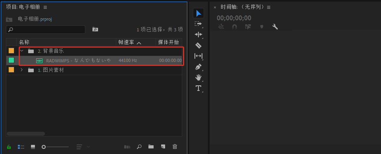The width and height of the screenshot is (381, 154).
Task: Switch to list view
Action: pyautogui.click(x=21, y=147)
